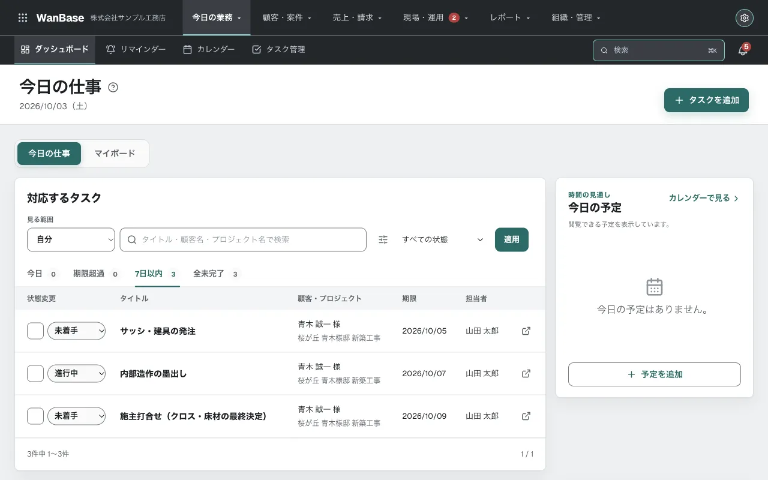Expand the 売上・請求 menu
The width and height of the screenshot is (768, 480).
(357, 18)
